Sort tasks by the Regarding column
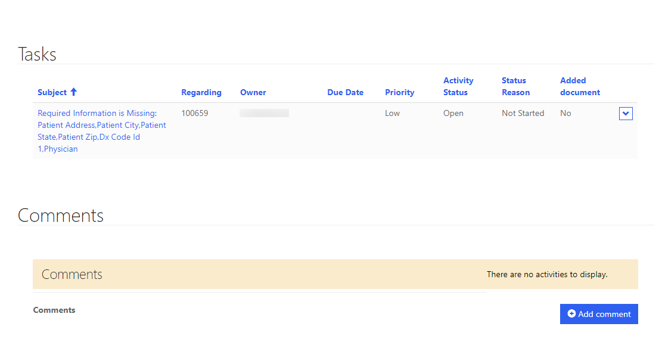 [201, 92]
